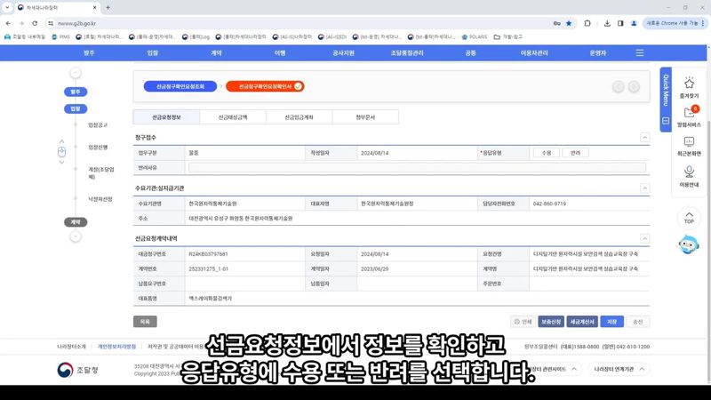711x400 pixels.
Task: Open Chrome extensions puzzle icon
Action: coord(587,23)
